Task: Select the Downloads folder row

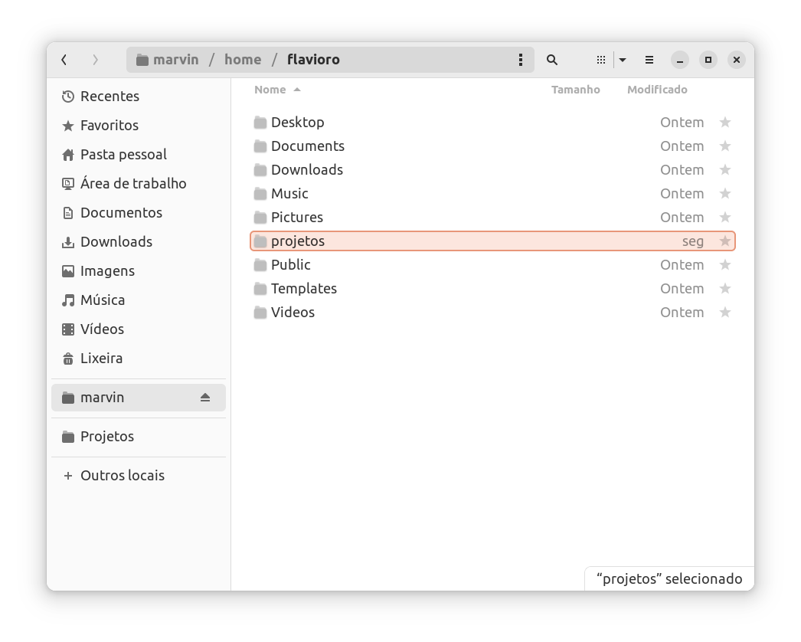Action: 307,170
